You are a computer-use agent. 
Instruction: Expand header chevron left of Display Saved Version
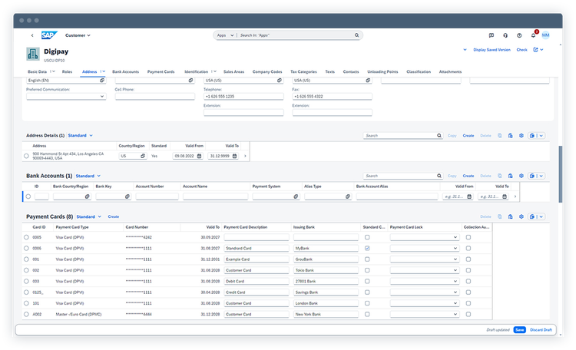click(x=465, y=50)
